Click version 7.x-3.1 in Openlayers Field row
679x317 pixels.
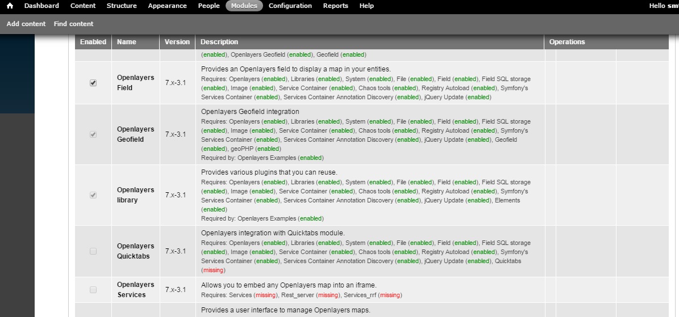pos(176,83)
